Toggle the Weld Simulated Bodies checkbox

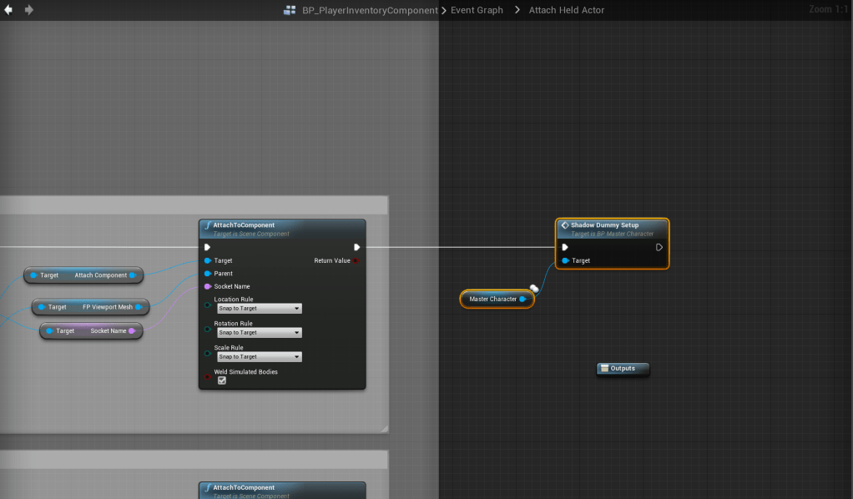point(222,381)
